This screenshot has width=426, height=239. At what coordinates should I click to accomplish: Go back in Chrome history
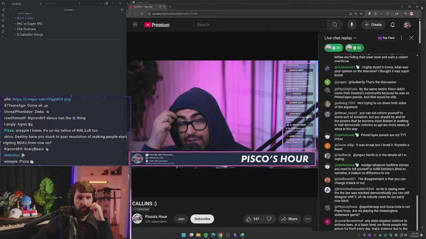point(130,14)
